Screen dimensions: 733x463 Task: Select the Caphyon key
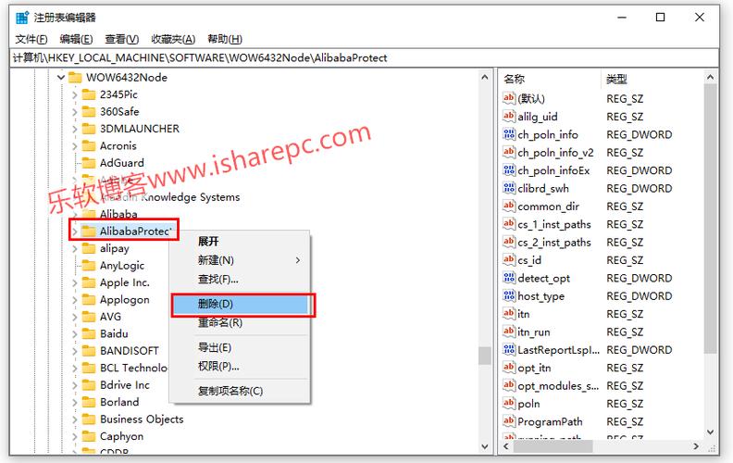121,436
